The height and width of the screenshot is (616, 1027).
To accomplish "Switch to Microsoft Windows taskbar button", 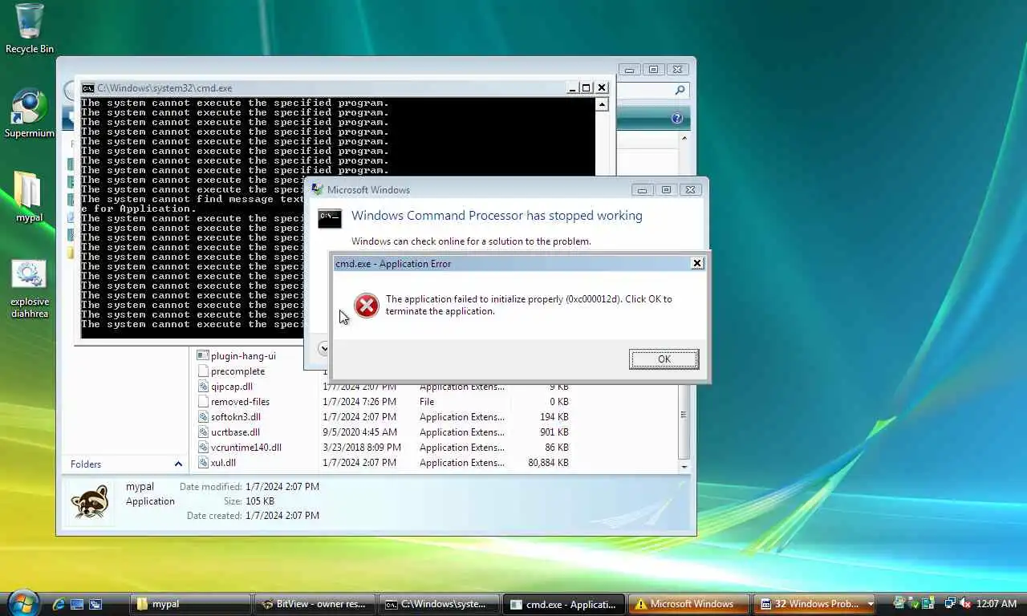I will 688,604.
